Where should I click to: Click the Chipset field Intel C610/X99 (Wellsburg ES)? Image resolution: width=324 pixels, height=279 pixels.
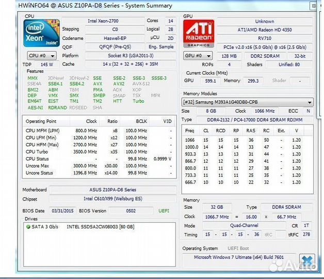click(113, 199)
